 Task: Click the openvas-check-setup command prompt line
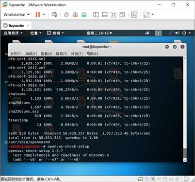tap(49, 146)
